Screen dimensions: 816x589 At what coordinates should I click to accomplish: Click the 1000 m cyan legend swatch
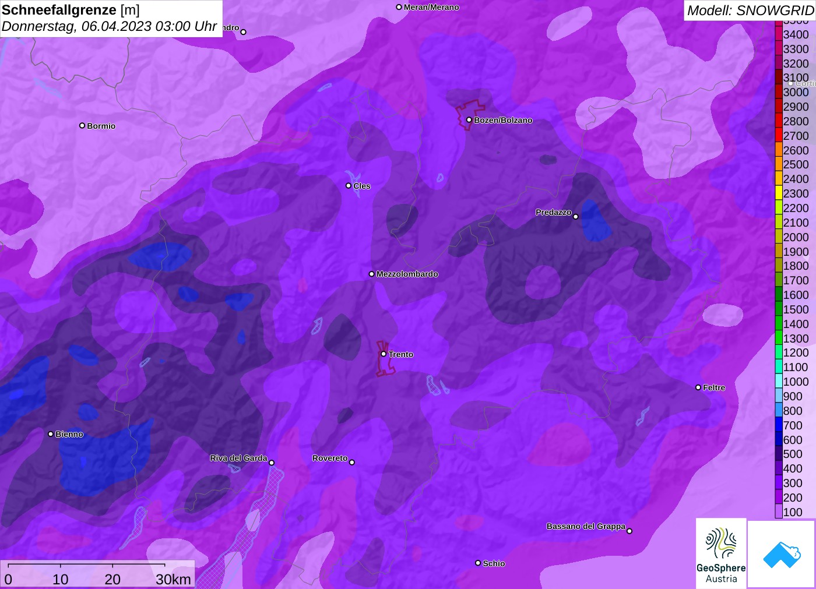(779, 382)
